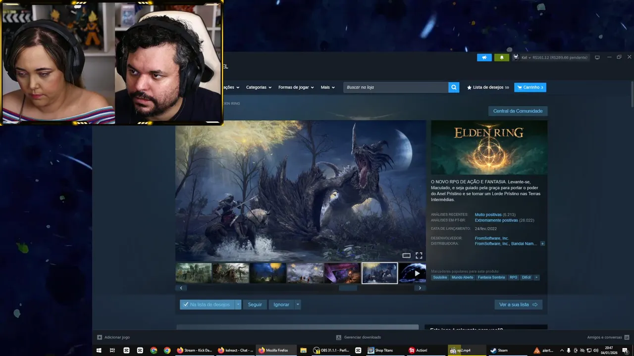Open File Explorer from taskbar
634x356 pixels.
coord(303,350)
